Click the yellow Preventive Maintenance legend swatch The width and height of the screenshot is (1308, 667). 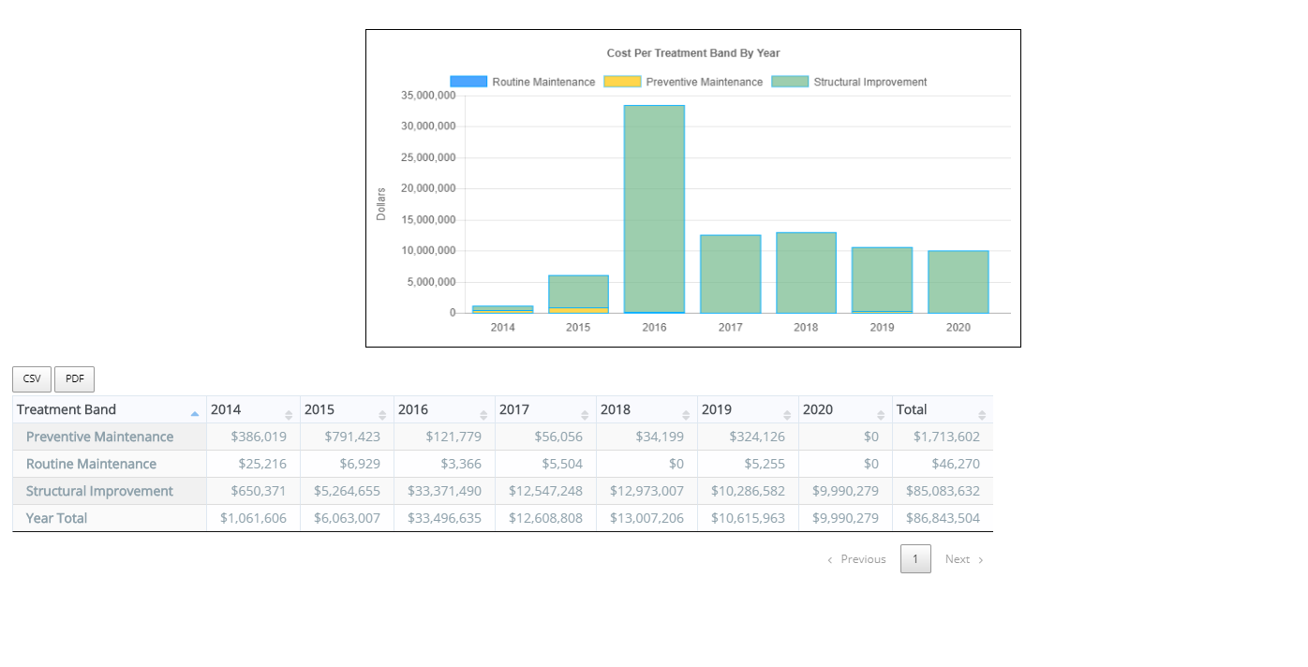point(622,82)
